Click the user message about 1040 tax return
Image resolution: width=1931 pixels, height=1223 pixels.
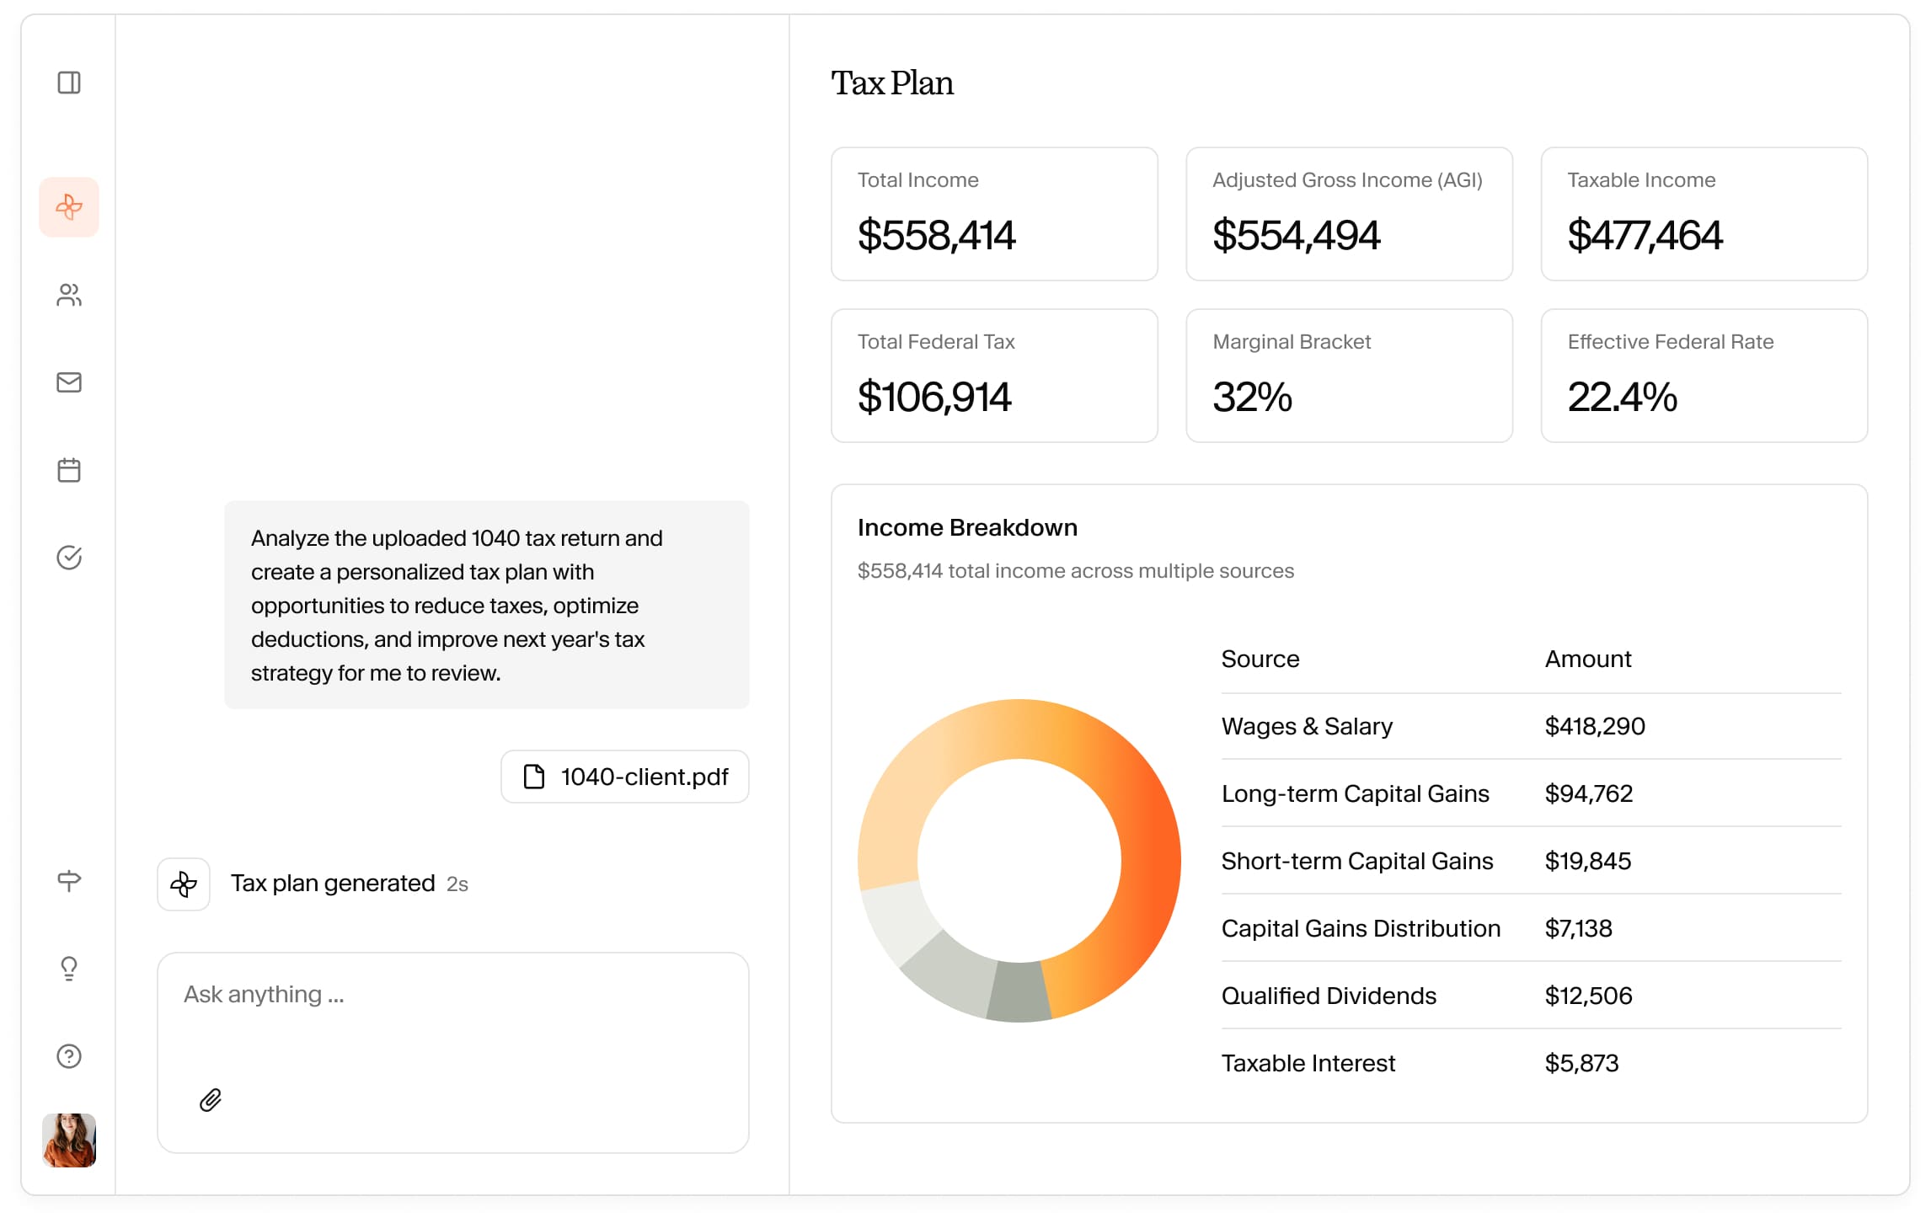click(487, 605)
